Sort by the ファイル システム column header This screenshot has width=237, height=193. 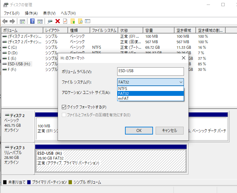(x=104, y=30)
